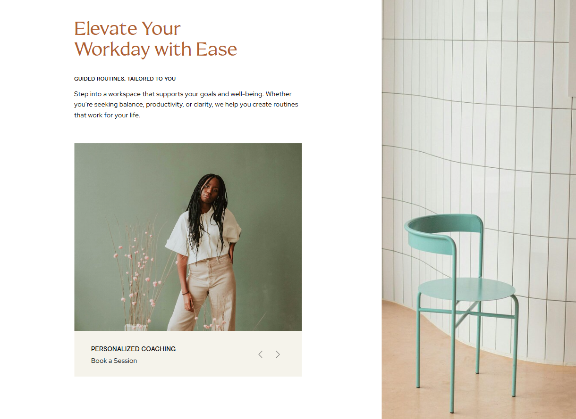Screen dimensions: 576x419
Task: Go to the previous slide using the left chevron
Action: [x=260, y=354]
